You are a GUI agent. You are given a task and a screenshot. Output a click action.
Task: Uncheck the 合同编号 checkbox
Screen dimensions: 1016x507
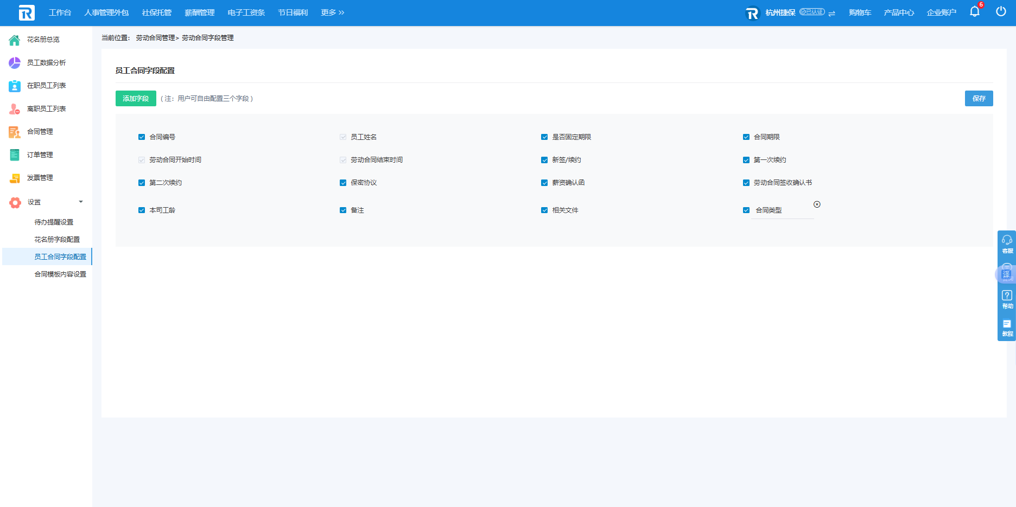(142, 137)
